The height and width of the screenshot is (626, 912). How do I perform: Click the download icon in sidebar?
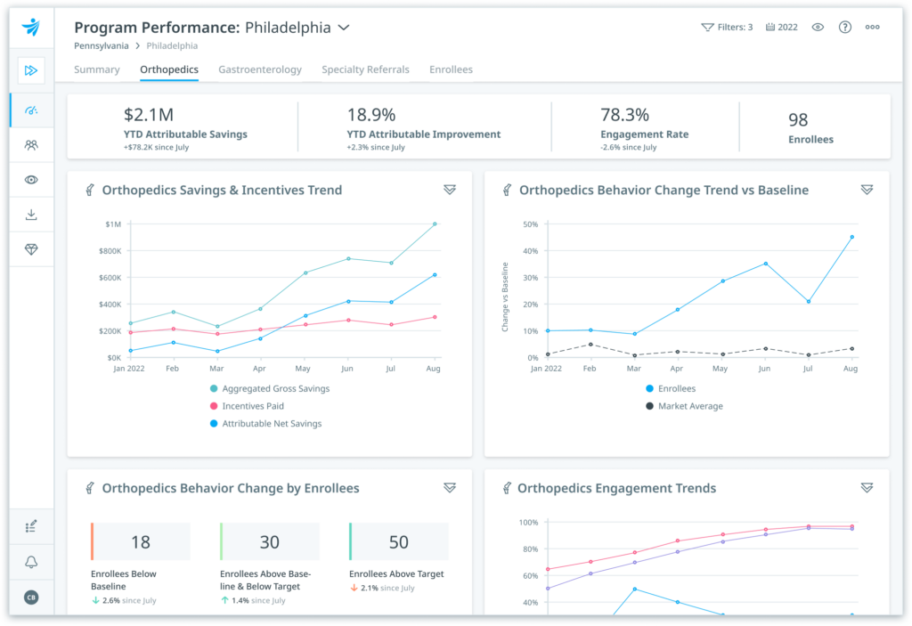tap(32, 214)
